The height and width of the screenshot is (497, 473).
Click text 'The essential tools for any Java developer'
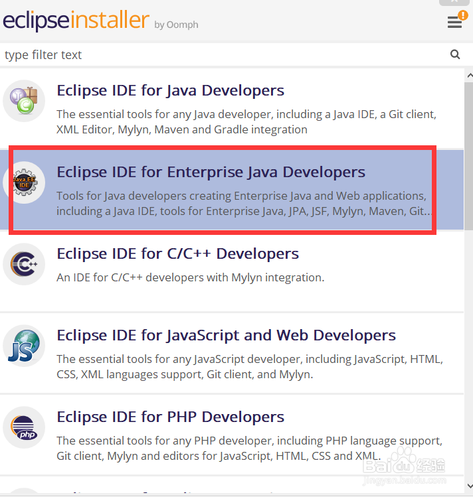click(x=165, y=114)
